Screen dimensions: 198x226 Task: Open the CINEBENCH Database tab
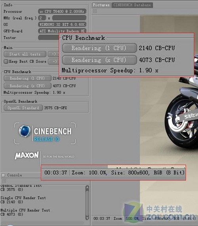click(132, 5)
